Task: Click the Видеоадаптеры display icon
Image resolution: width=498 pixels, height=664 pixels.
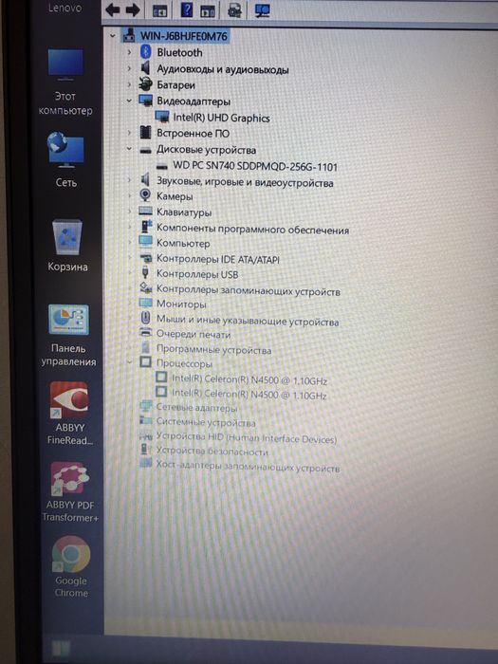Action: (145, 101)
